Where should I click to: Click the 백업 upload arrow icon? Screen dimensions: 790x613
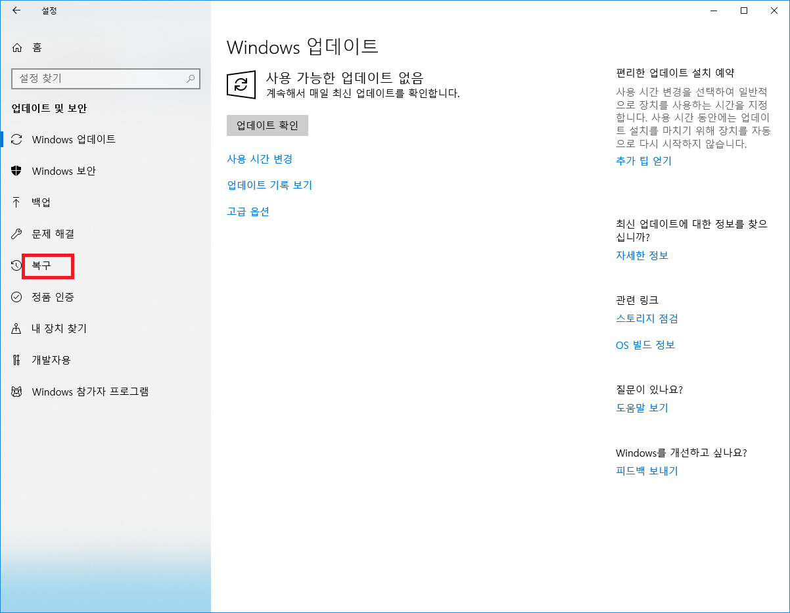17,202
